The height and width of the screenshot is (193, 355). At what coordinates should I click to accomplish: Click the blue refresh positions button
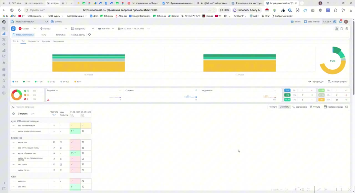click(13, 29)
